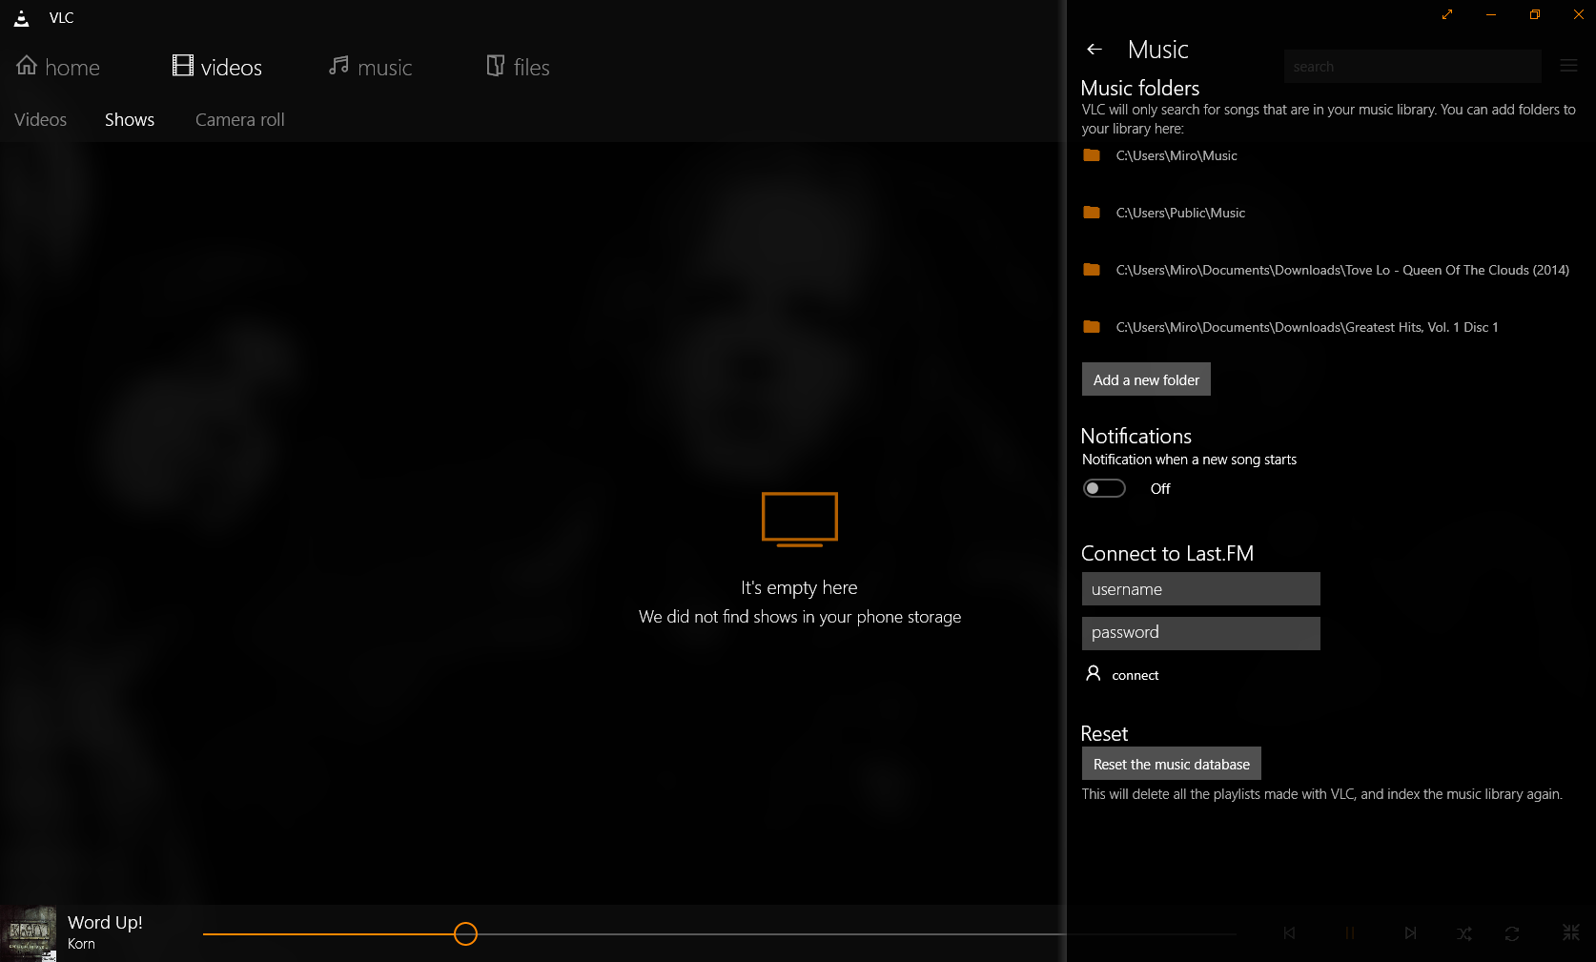
Task: Select the Shows sub-tab
Action: (x=130, y=119)
